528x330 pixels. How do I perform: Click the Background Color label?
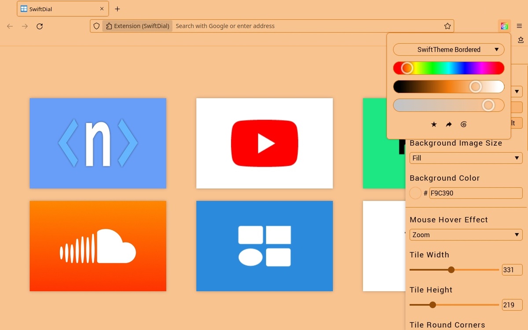tap(444, 178)
